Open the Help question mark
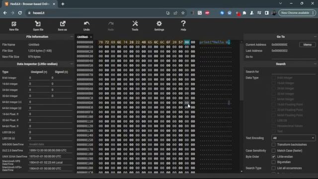Viewport: 318px width, 179px height. tap(183, 26)
